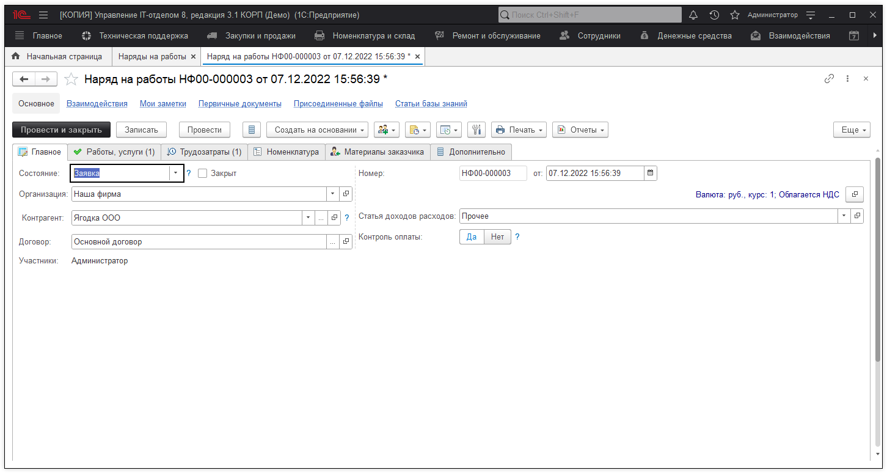Open the calendar picker for date field
The height and width of the screenshot is (473, 887).
tap(651, 173)
